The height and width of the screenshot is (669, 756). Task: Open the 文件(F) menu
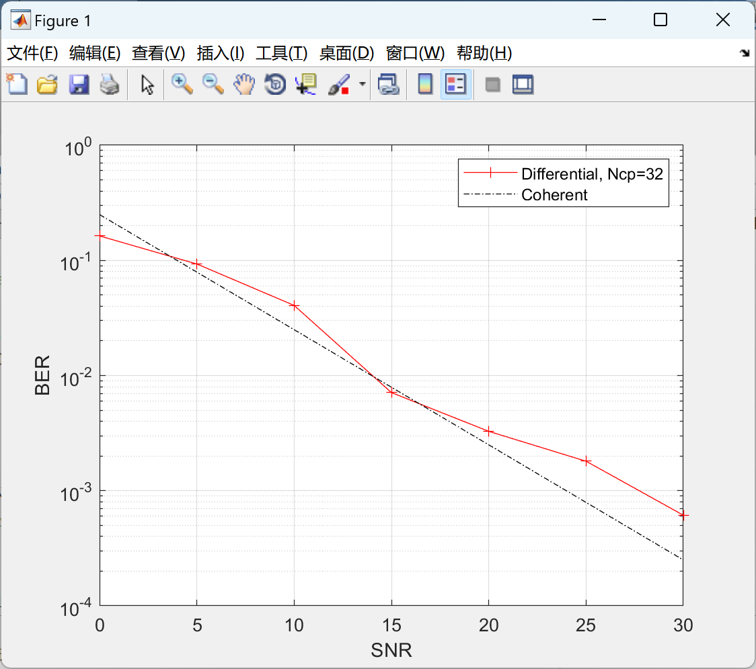coord(32,53)
